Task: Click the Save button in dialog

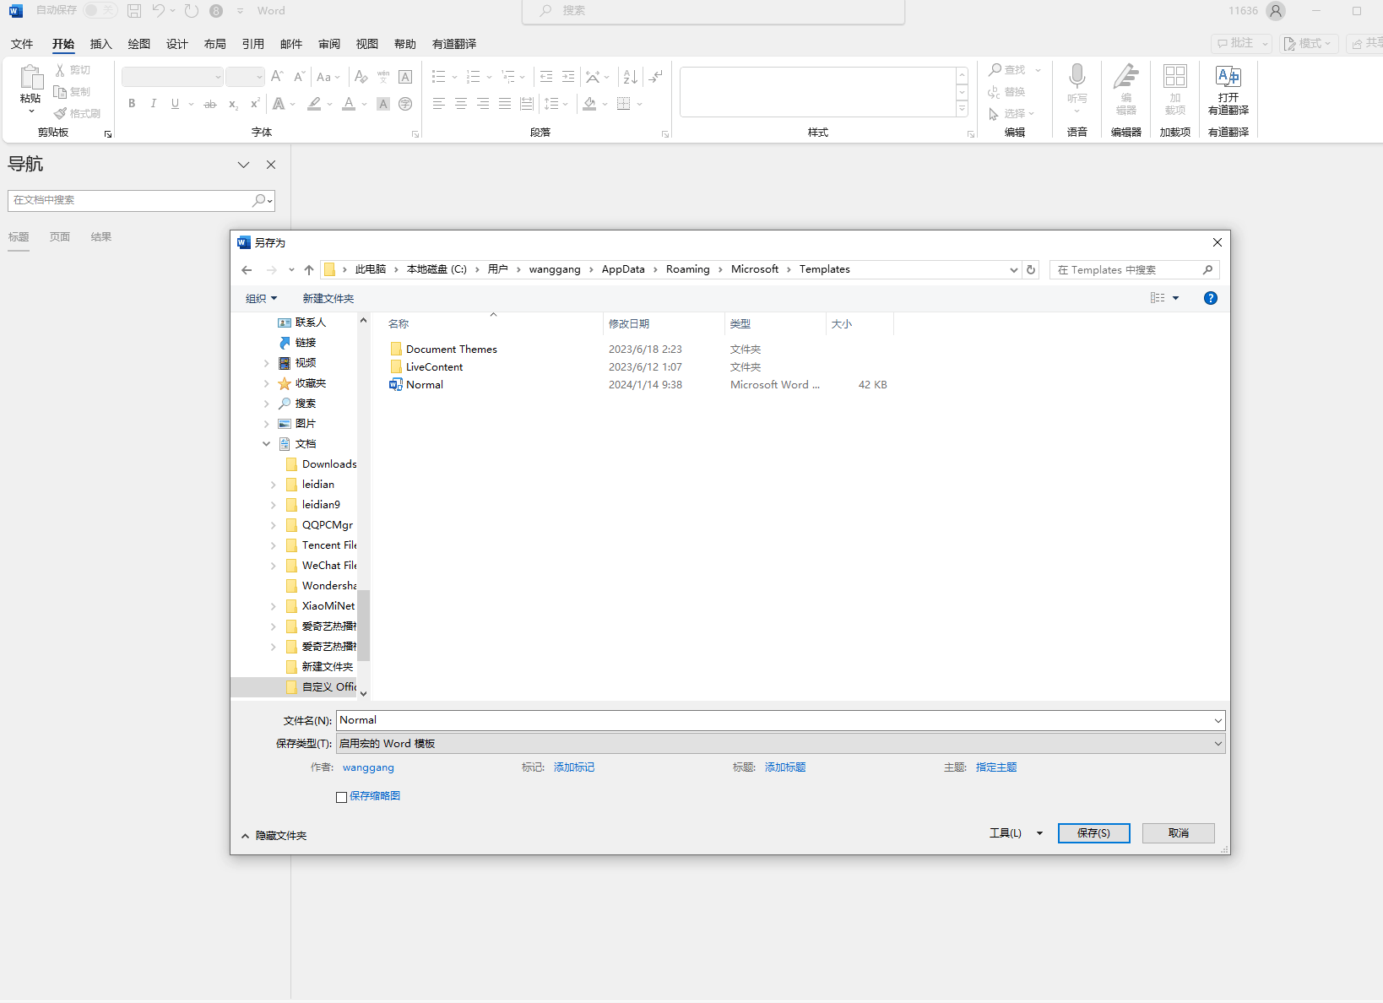Action: [x=1093, y=833]
